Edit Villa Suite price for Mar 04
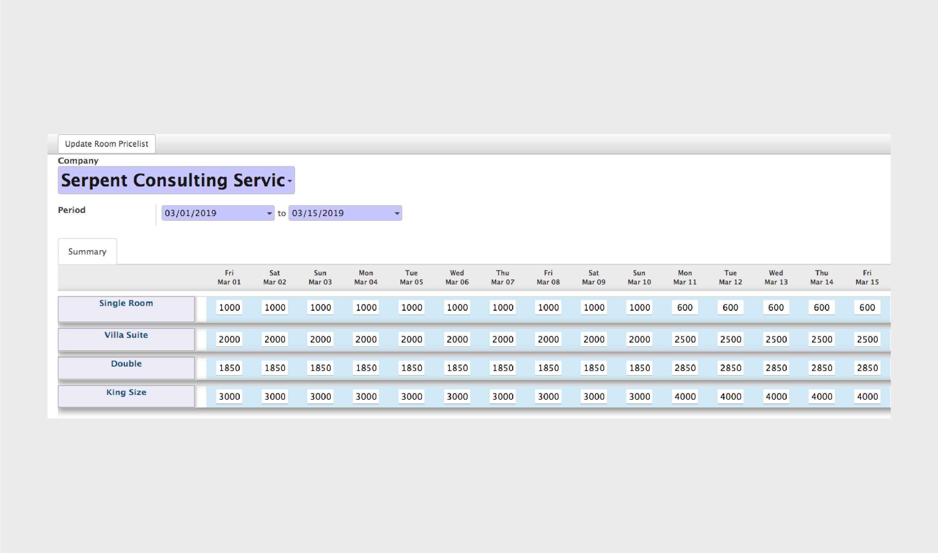 (366, 339)
